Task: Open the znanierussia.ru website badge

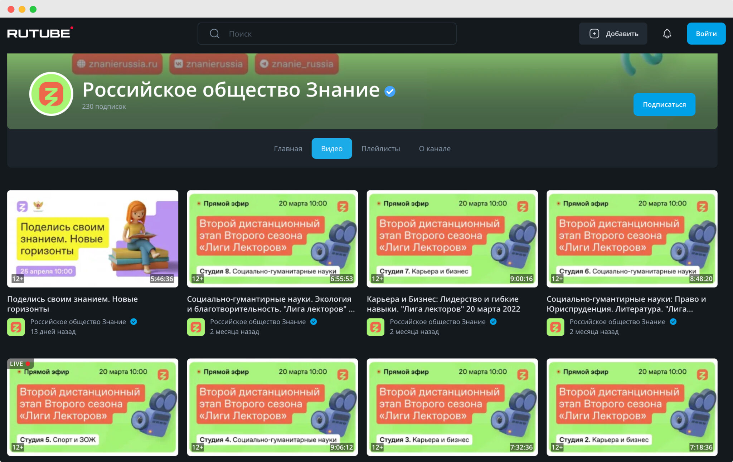Action: (x=117, y=64)
